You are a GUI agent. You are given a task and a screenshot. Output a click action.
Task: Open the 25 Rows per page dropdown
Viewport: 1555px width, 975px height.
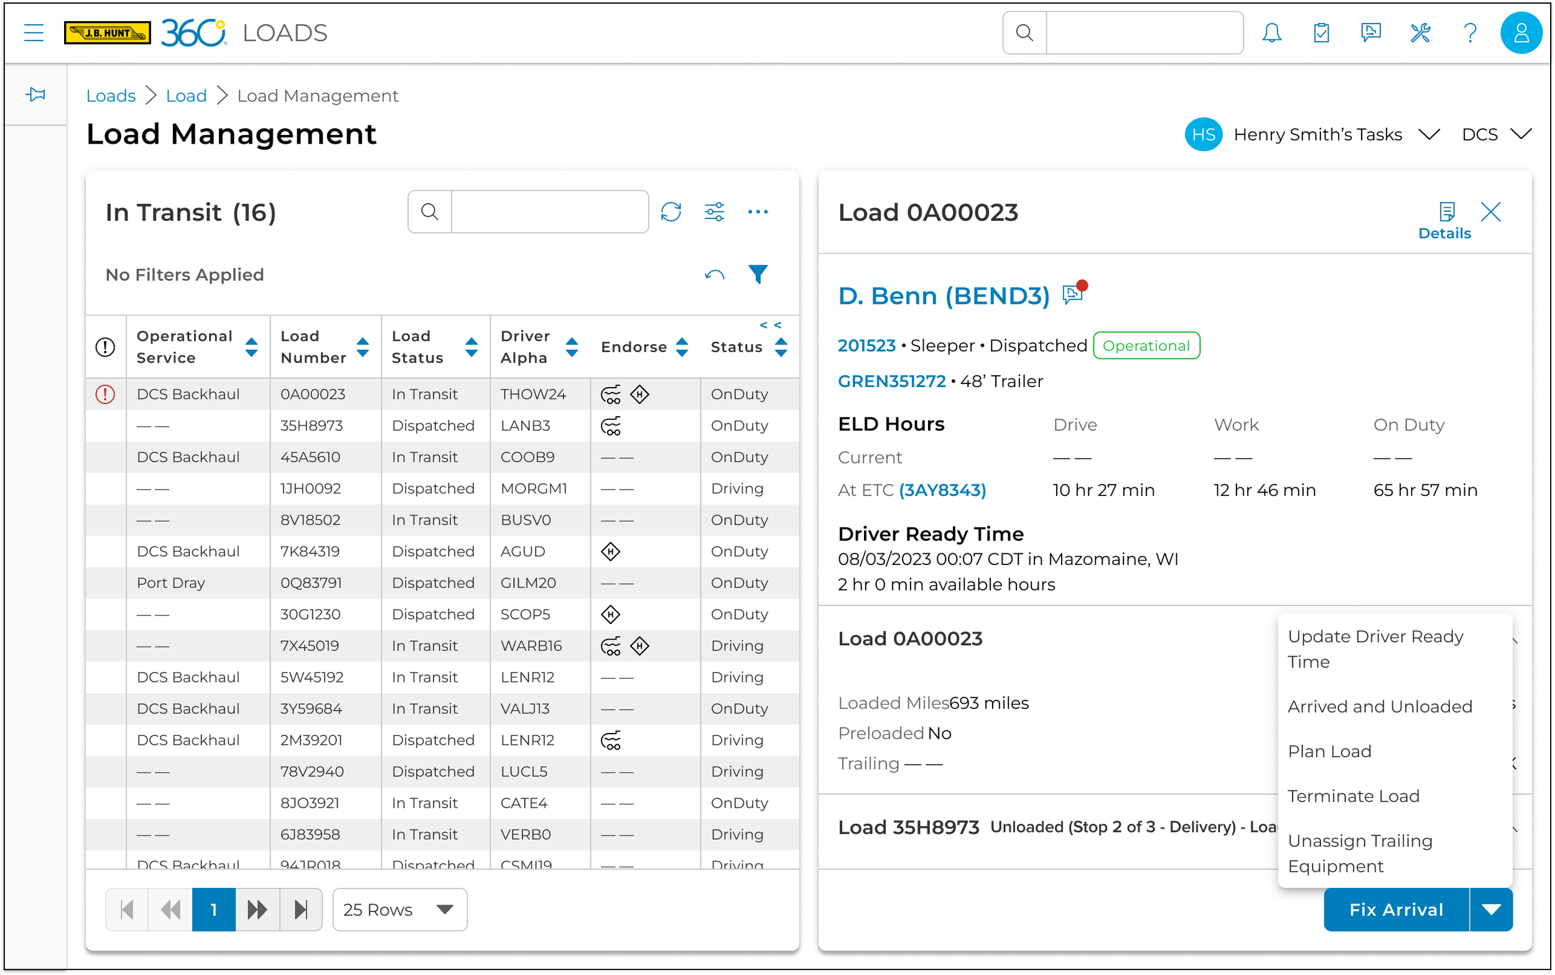tap(398, 909)
